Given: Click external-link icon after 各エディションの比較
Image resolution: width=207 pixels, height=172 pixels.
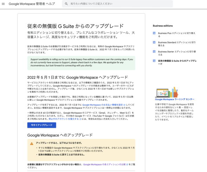Looking at the screenshot, I should click(127, 165).
